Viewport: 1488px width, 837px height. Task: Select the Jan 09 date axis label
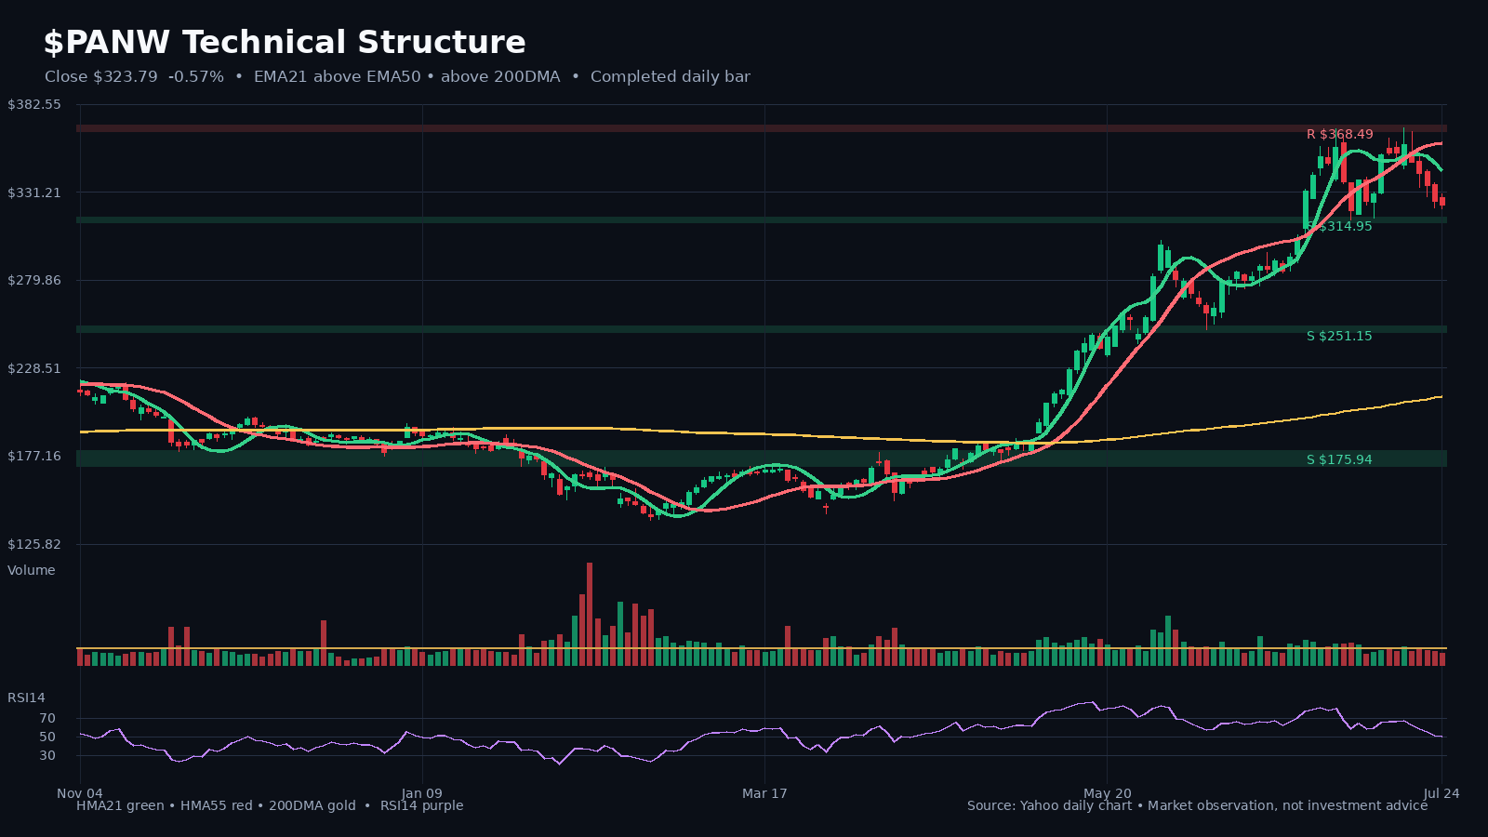click(422, 793)
